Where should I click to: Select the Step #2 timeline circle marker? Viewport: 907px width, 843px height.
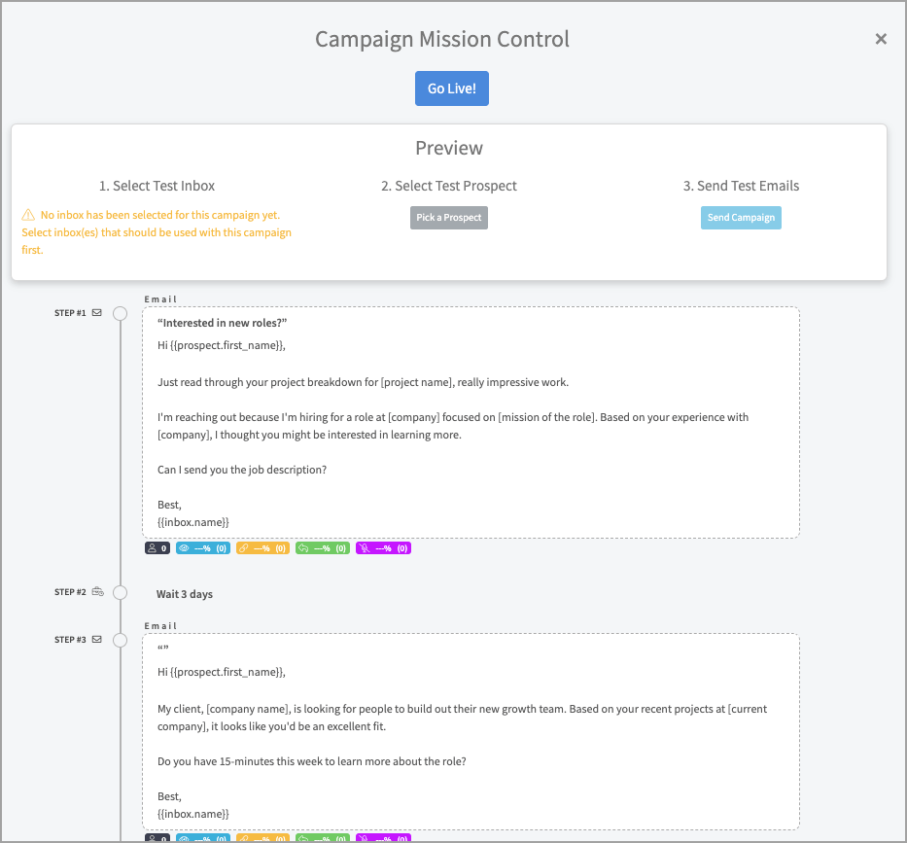[x=121, y=592]
